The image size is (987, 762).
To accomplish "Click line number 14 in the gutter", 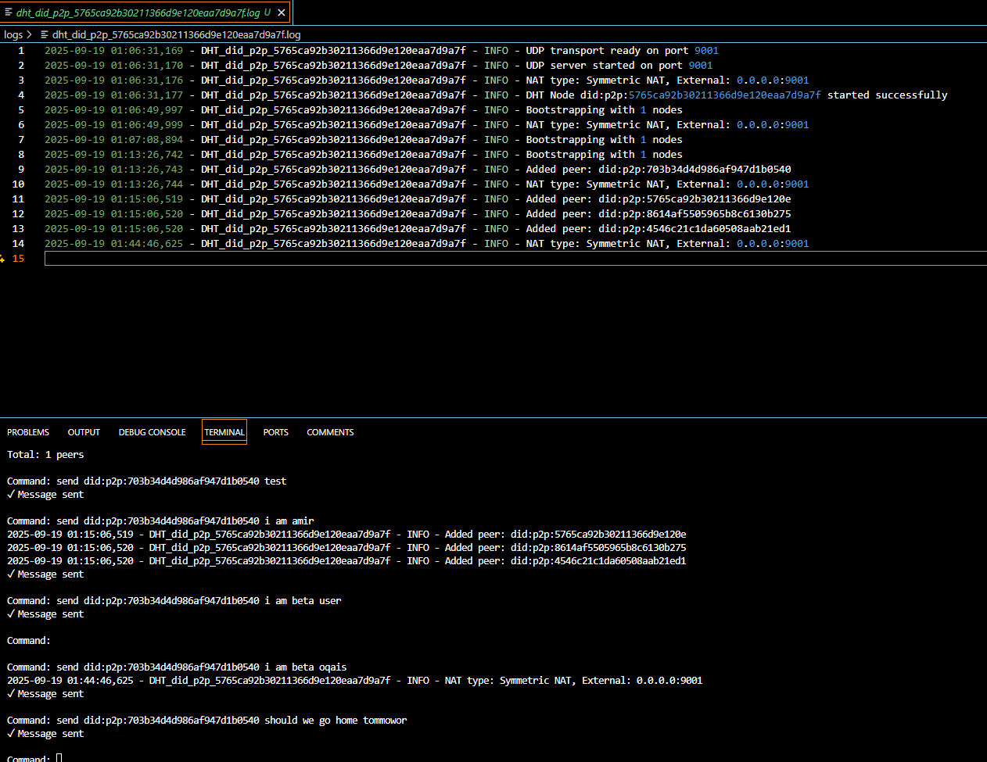I will [18, 244].
